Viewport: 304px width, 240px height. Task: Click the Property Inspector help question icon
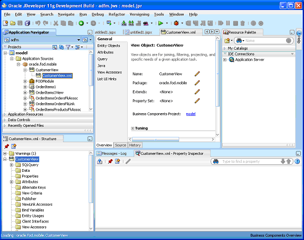(x=297, y=161)
